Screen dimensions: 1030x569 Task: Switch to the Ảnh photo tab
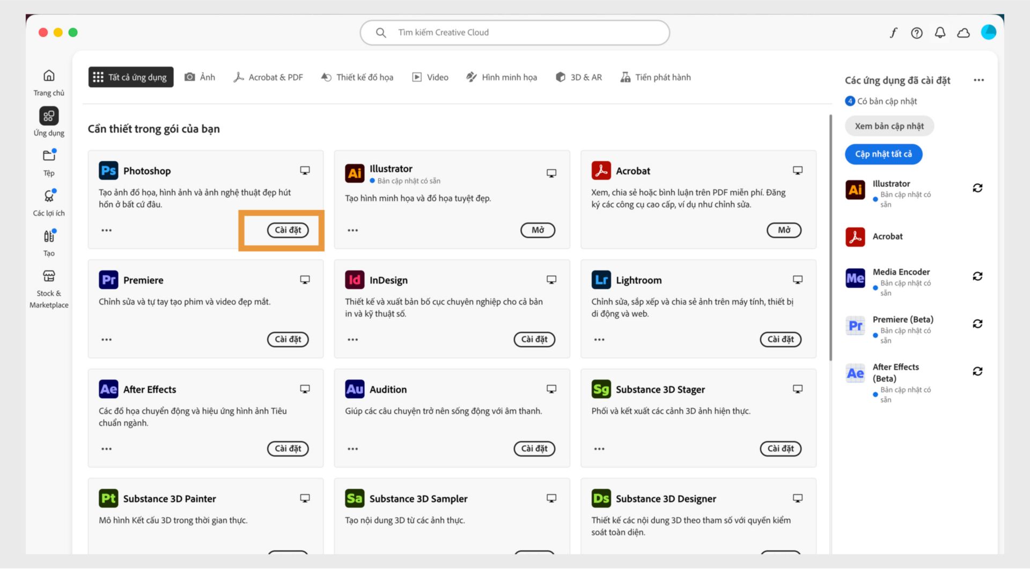coord(200,77)
